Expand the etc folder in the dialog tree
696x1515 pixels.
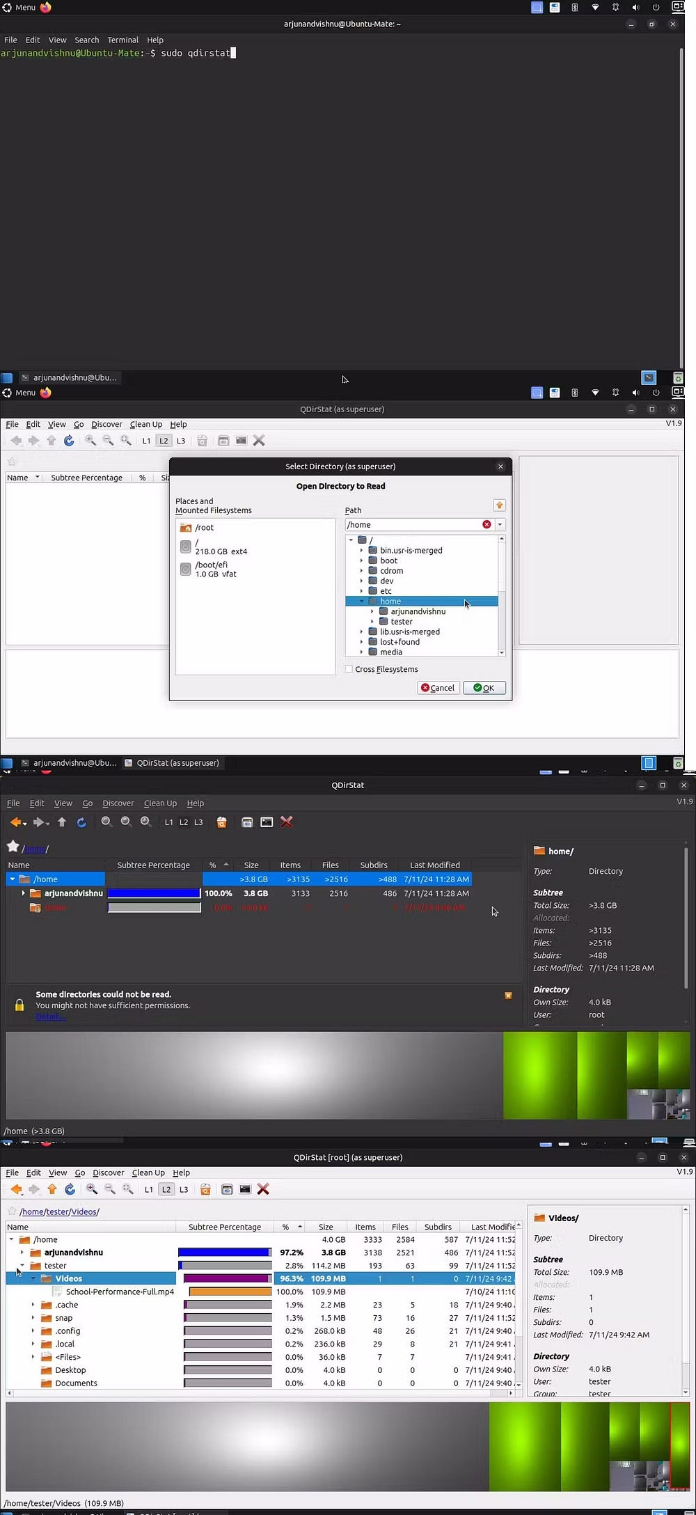[x=361, y=591]
